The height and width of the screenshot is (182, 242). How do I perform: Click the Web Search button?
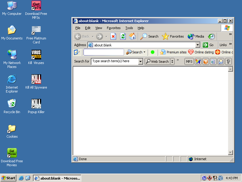pos(157,62)
